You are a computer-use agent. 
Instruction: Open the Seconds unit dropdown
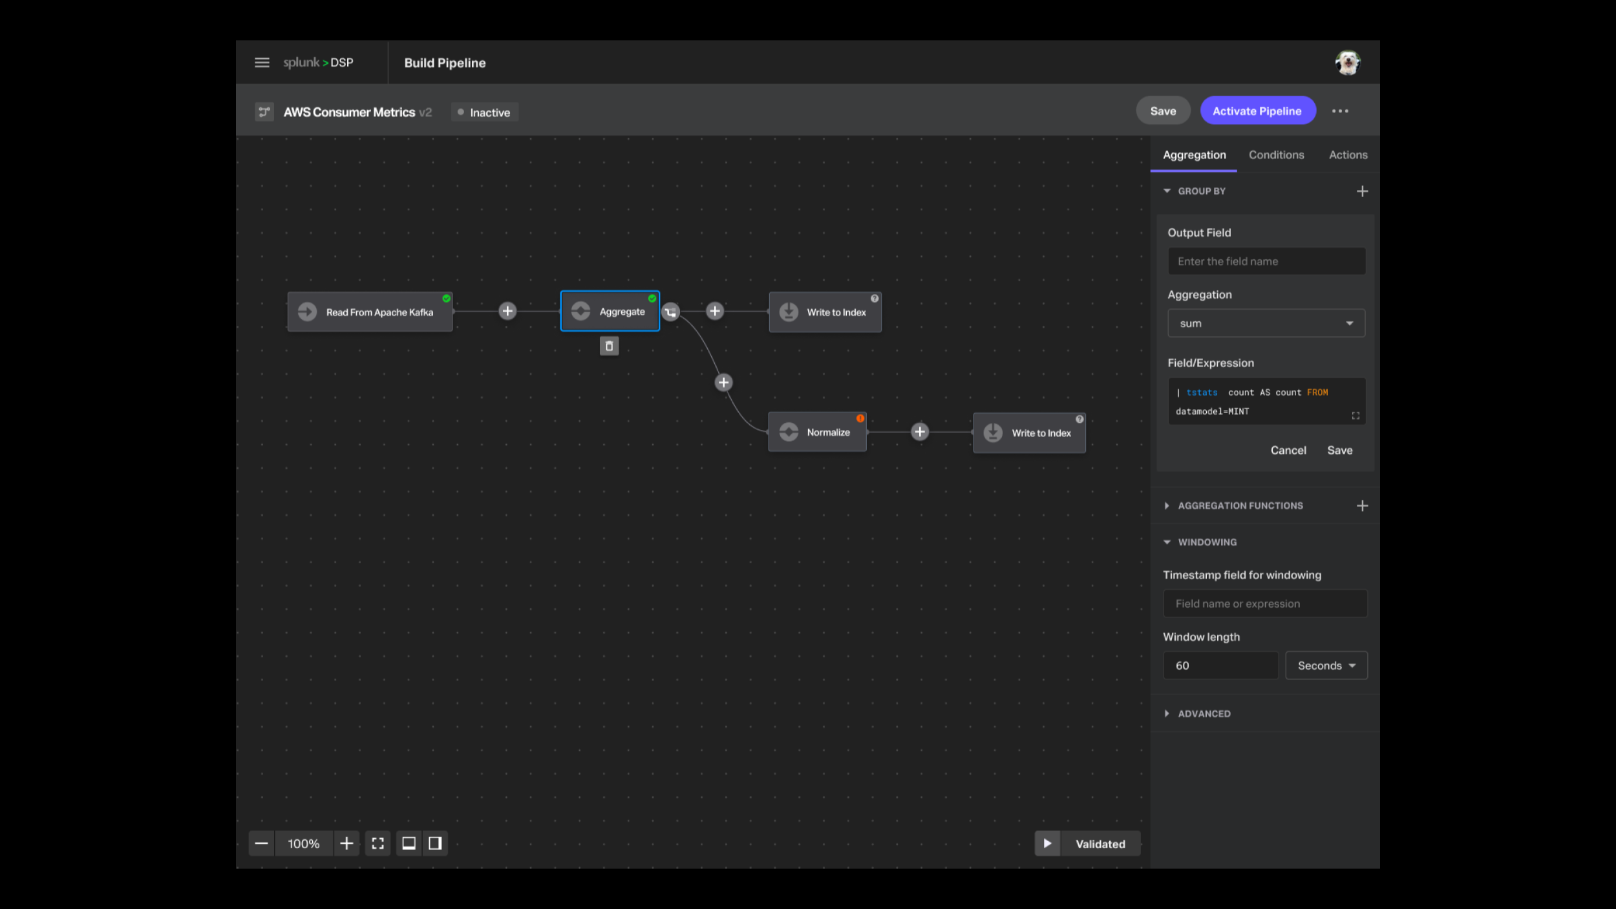click(x=1326, y=665)
